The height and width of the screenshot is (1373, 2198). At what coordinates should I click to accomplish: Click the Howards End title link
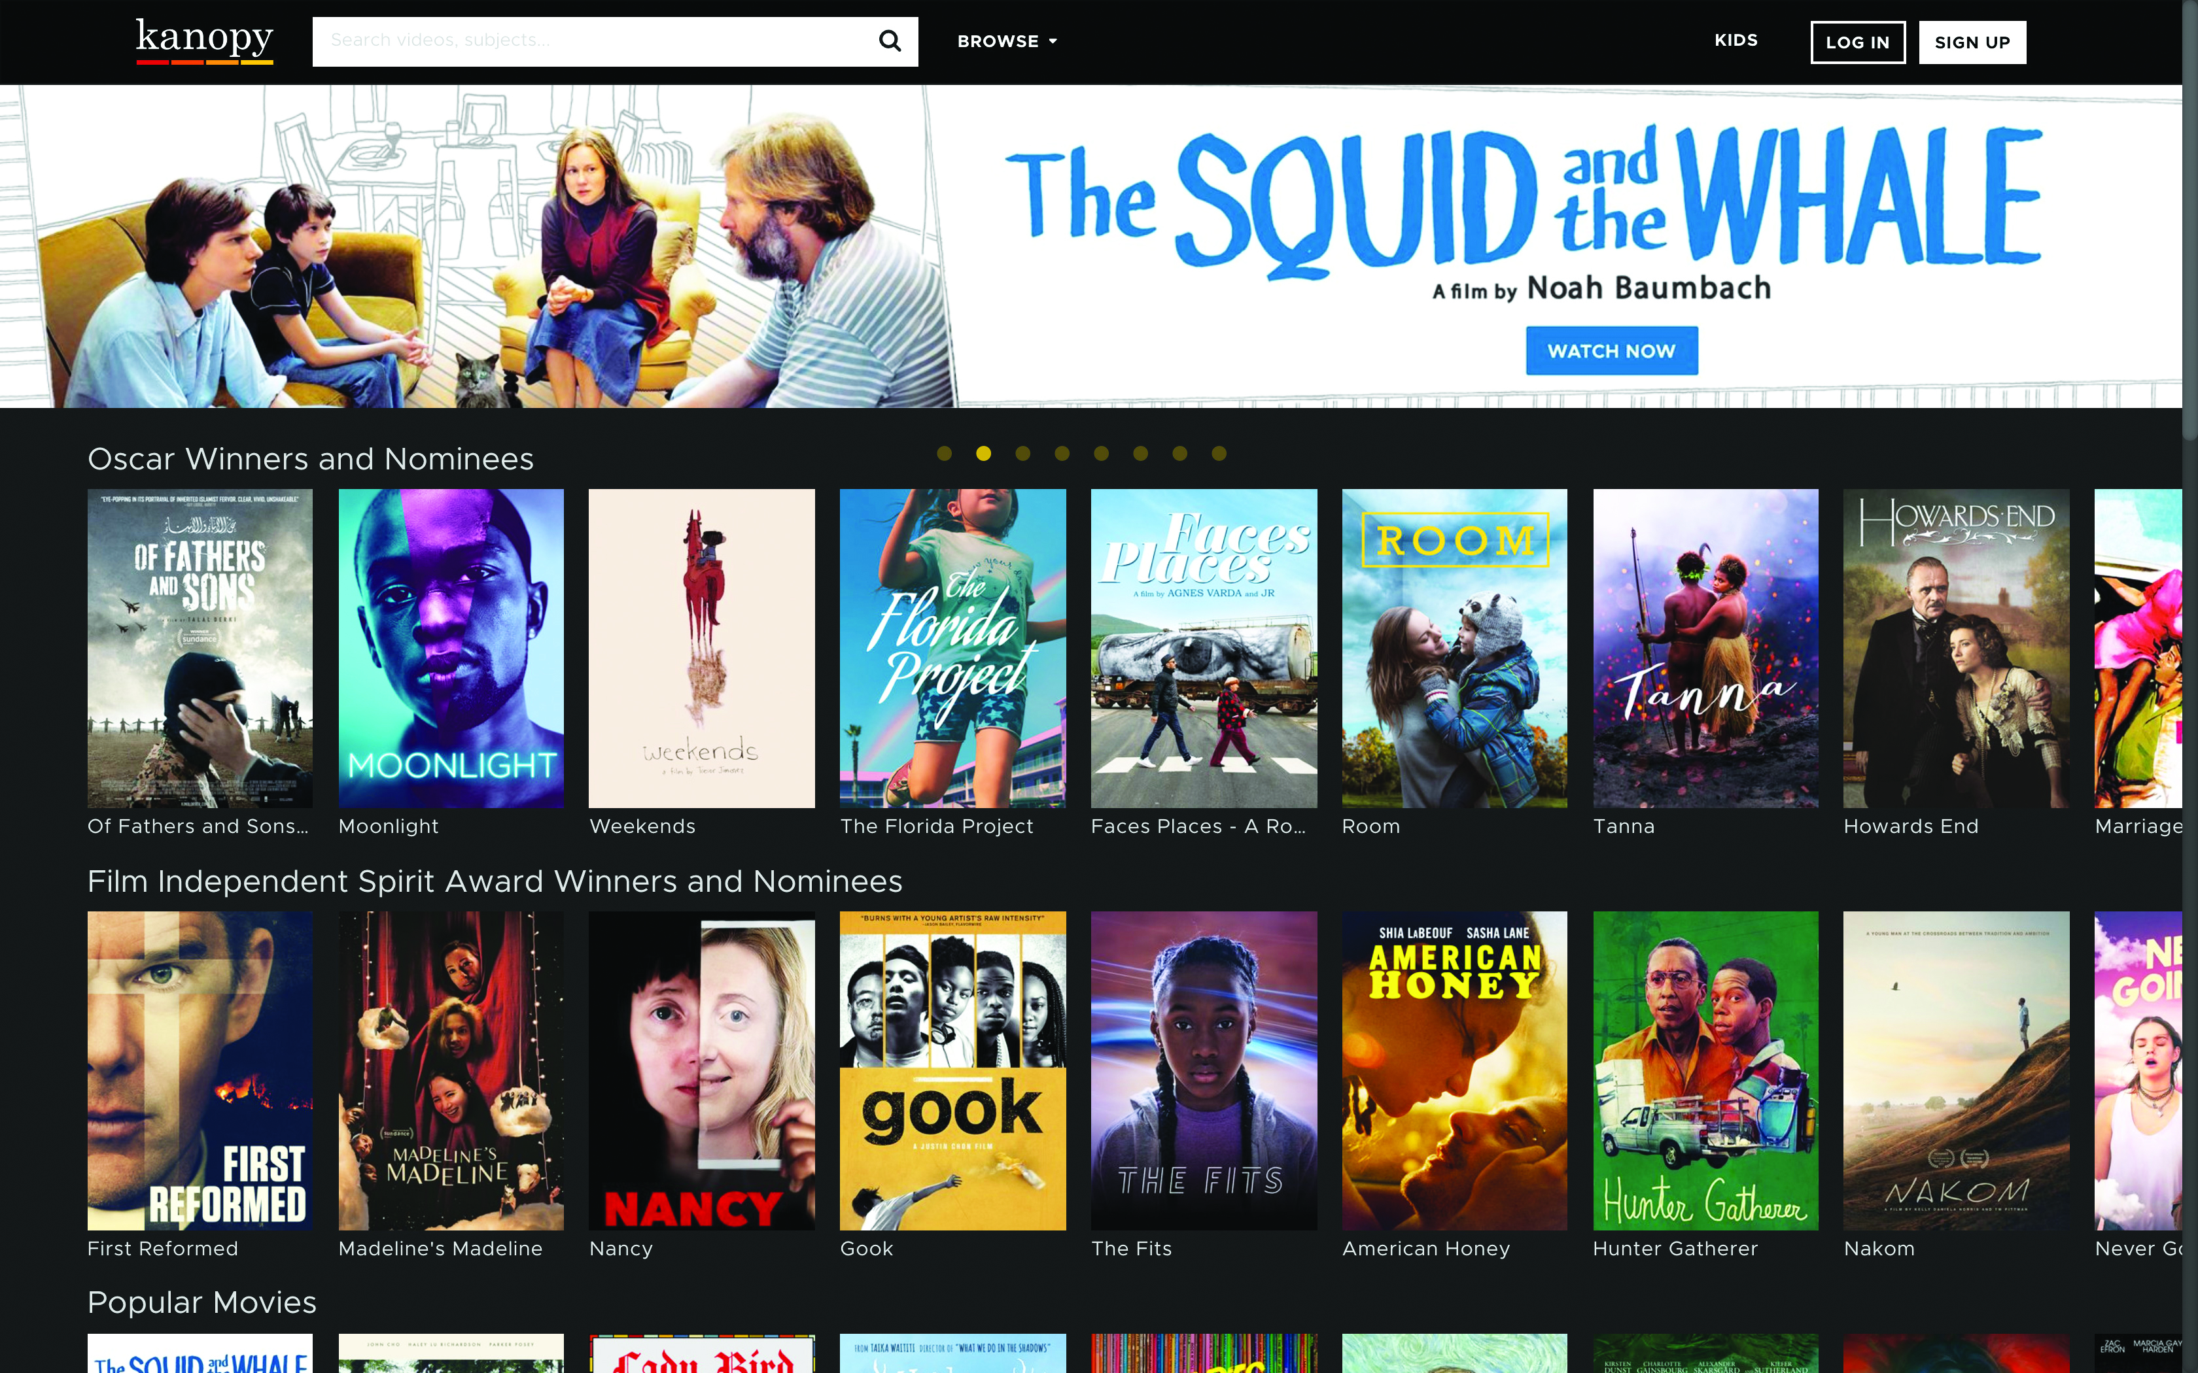pyautogui.click(x=1910, y=826)
